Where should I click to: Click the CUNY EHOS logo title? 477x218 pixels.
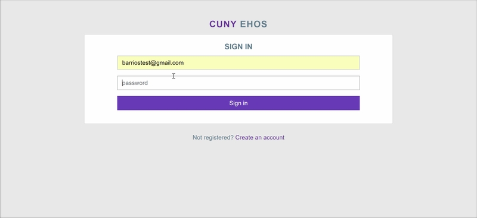coord(238,24)
